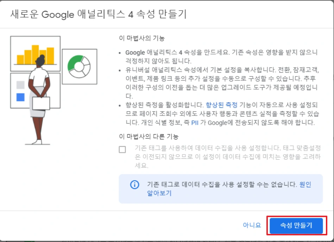Viewport: 334px width, 242px height.
Task: Click the 유니버설 애널리틱스 bullet paragraph
Action: tap(222, 83)
